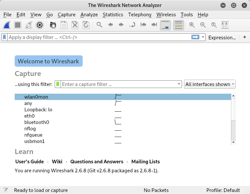This screenshot has width=250, height=194.
Task: Select the any interface row
Action: [123, 103]
